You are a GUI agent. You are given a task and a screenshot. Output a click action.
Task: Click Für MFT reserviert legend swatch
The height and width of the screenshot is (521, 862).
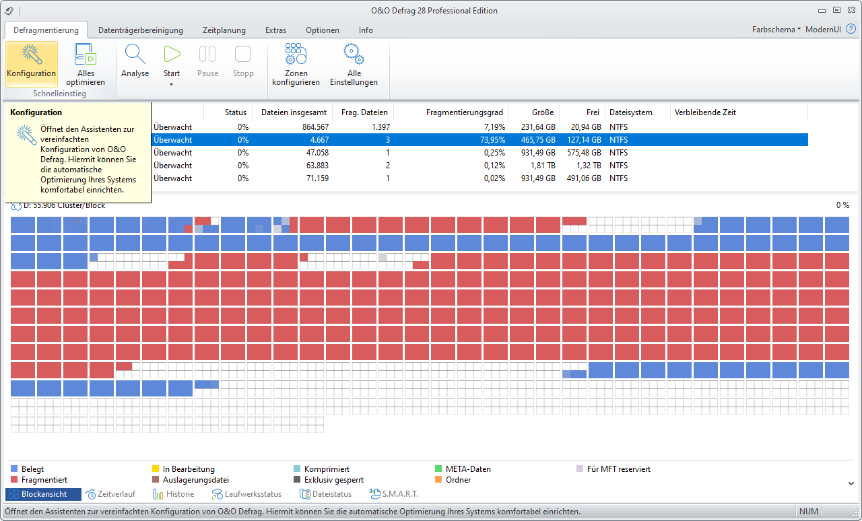coord(580,468)
